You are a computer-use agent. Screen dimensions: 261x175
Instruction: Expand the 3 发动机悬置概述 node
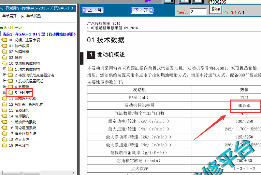pyautogui.click(x=5, y=80)
